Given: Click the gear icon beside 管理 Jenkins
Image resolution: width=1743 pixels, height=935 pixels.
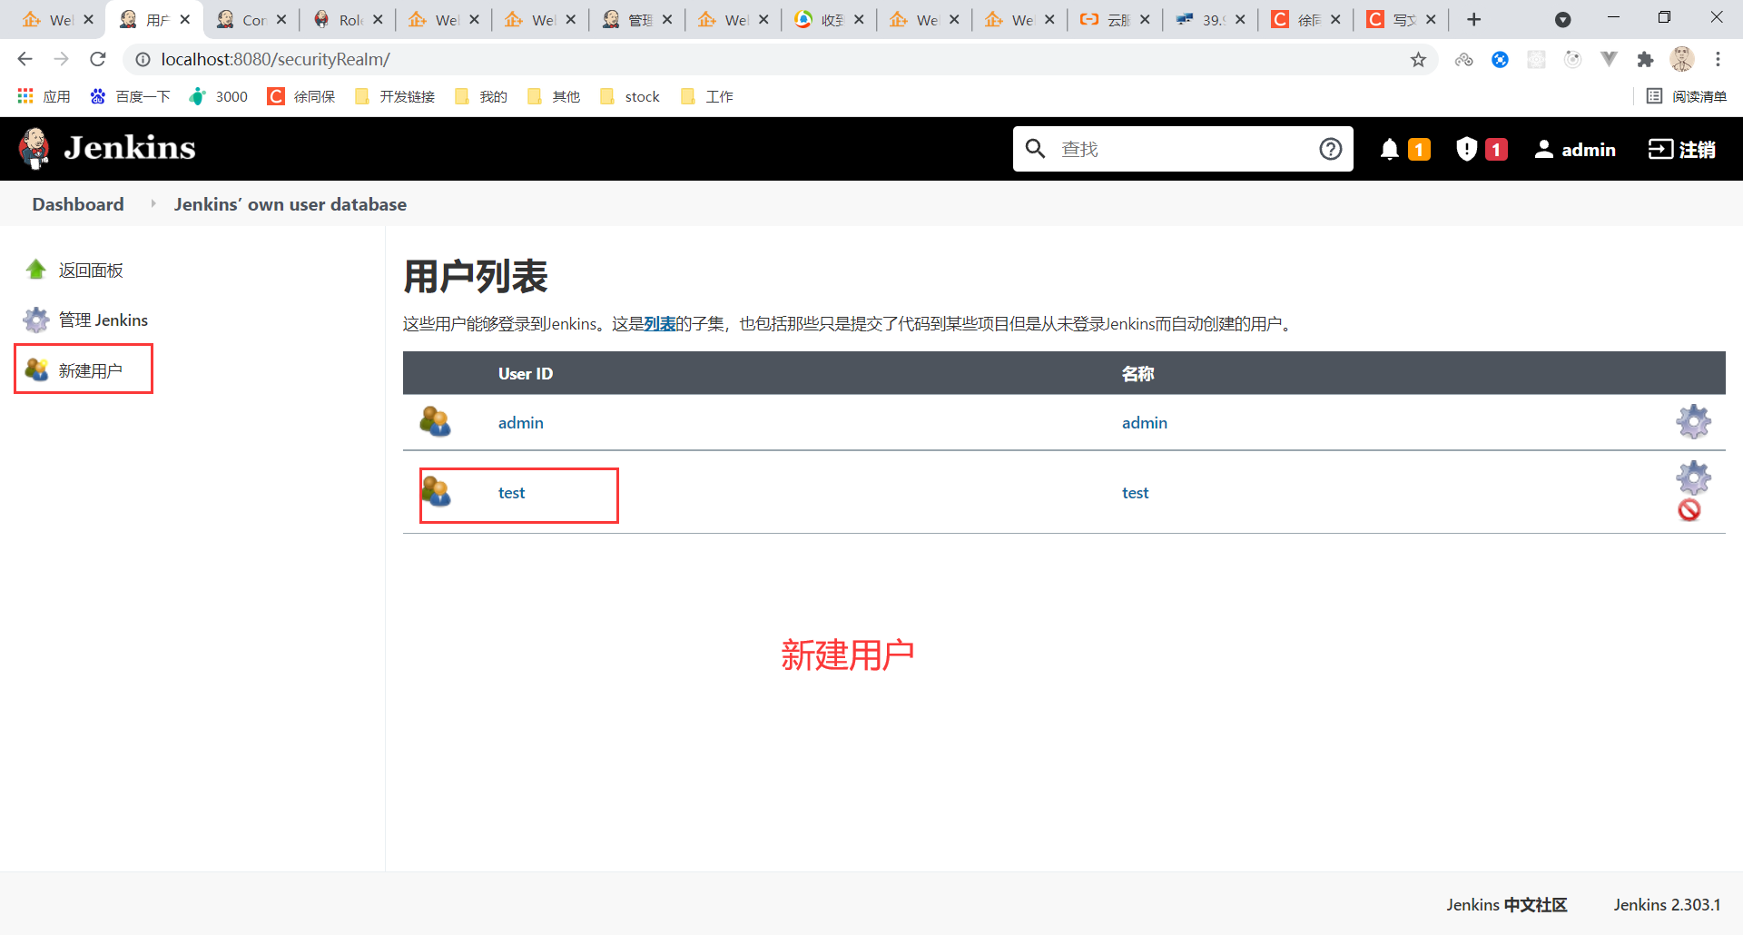Looking at the screenshot, I should (36, 320).
